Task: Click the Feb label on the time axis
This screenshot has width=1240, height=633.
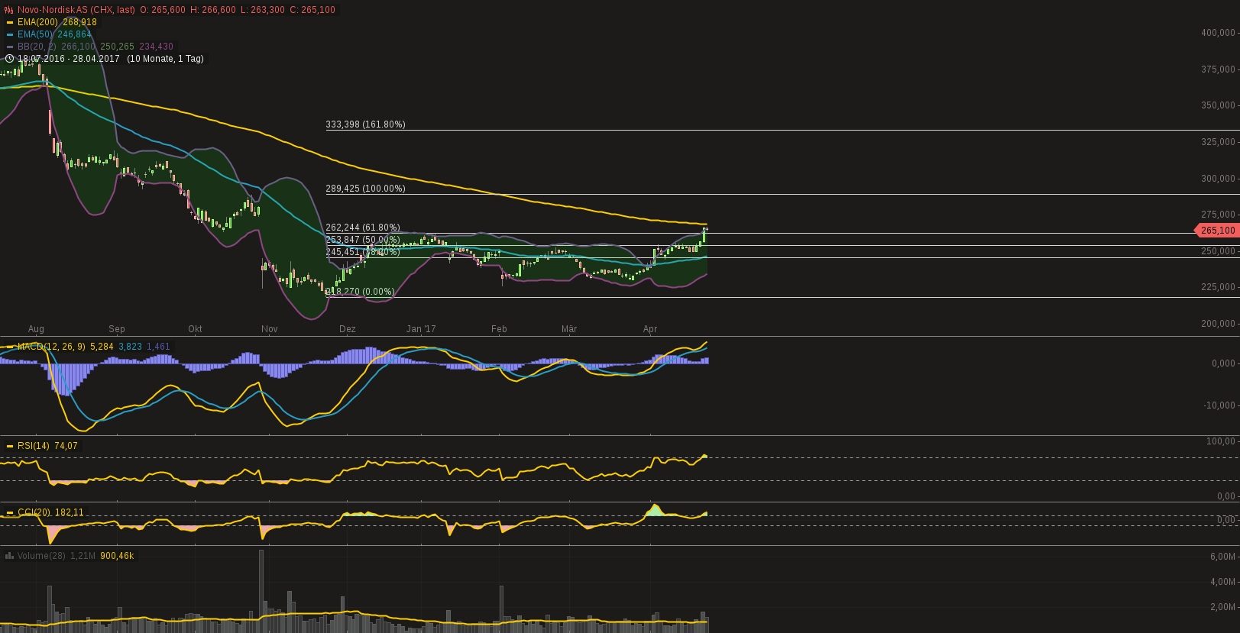Action: (499, 329)
